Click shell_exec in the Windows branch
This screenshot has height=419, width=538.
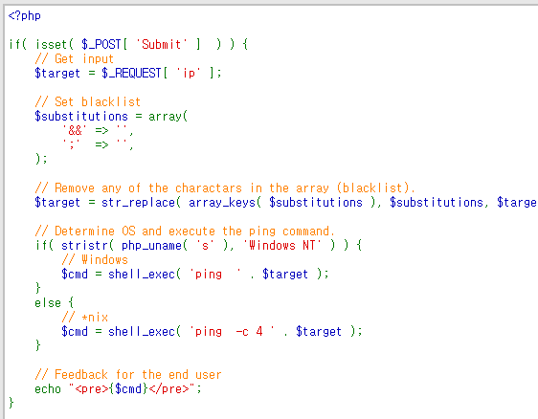point(142,274)
